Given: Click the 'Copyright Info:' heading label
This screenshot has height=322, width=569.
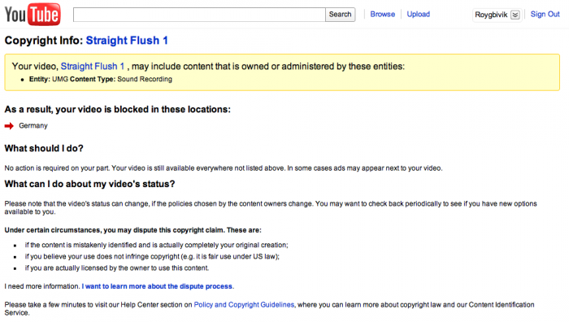Looking at the screenshot, I should pyautogui.click(x=44, y=41).
